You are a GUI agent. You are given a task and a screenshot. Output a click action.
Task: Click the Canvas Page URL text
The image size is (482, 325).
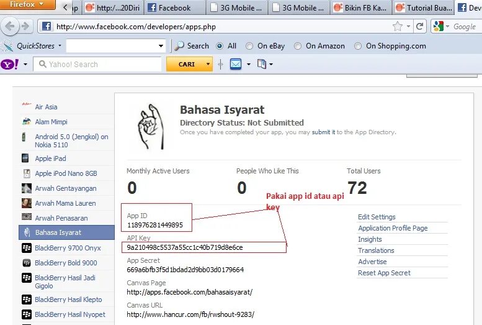tap(189, 292)
